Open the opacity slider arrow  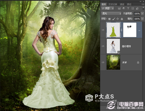click(142, 14)
